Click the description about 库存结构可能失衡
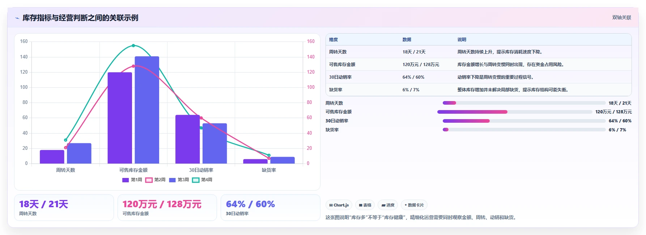646x235 pixels. point(513,90)
